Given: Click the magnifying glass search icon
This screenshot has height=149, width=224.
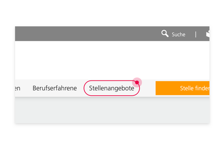Looking at the screenshot, I should click(165, 34).
